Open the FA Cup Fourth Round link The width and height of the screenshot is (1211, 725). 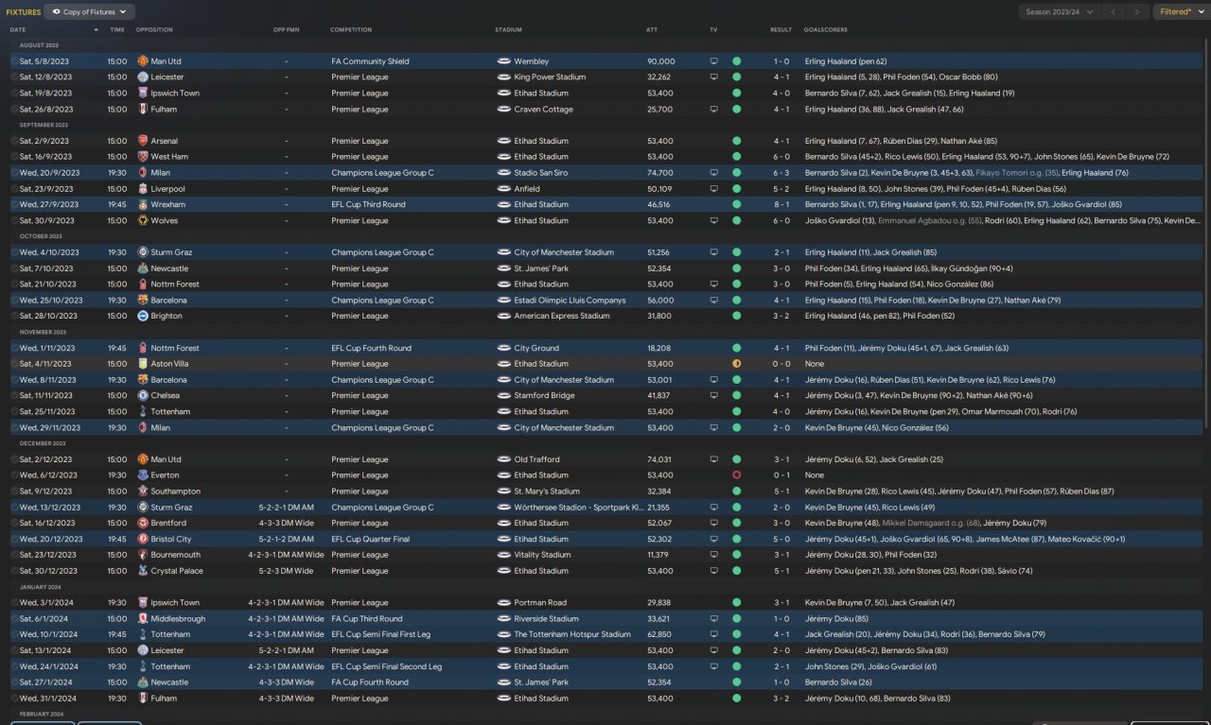[370, 682]
